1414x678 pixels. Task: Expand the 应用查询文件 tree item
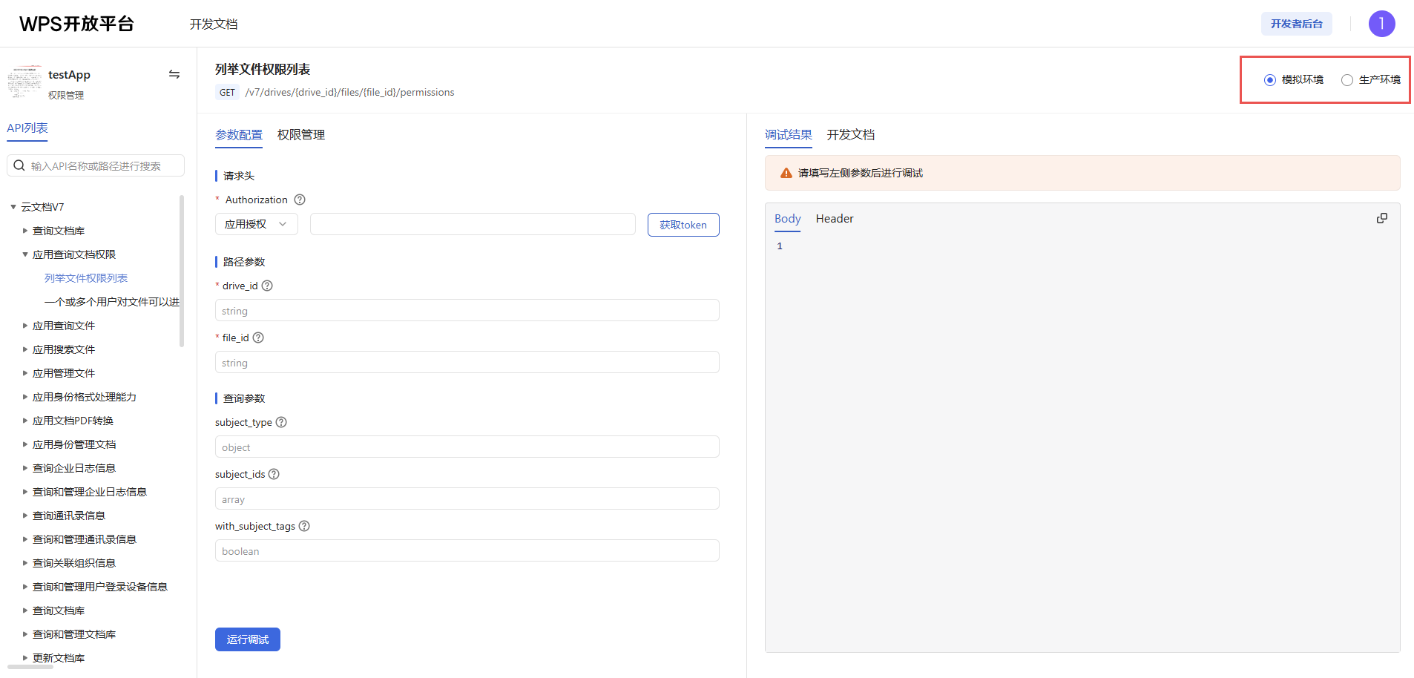[x=25, y=326]
